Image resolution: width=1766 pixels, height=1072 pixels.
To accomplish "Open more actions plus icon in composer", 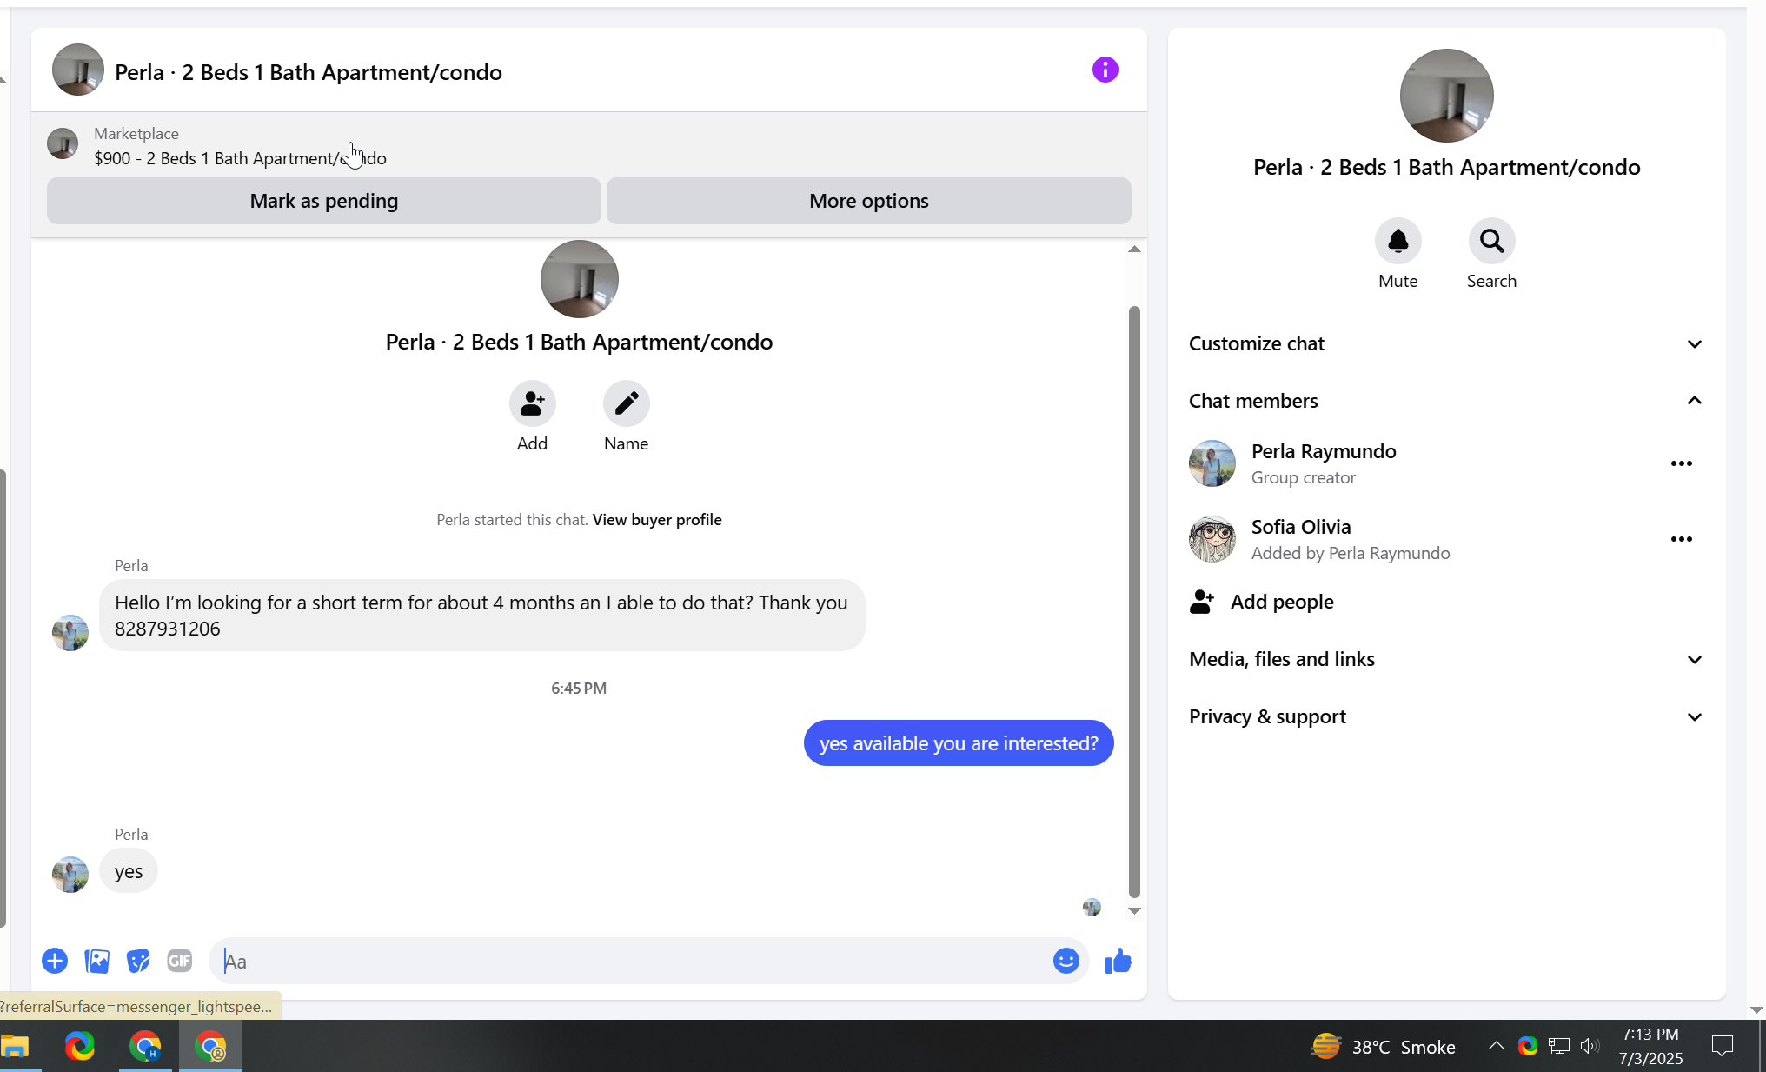I will [x=55, y=961].
